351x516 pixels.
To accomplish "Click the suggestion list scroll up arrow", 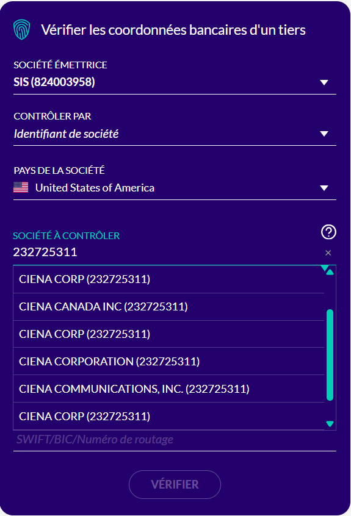I will [x=330, y=272].
